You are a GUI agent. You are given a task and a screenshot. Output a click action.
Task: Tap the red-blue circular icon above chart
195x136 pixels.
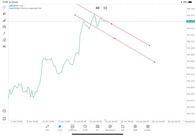pos(105,8)
